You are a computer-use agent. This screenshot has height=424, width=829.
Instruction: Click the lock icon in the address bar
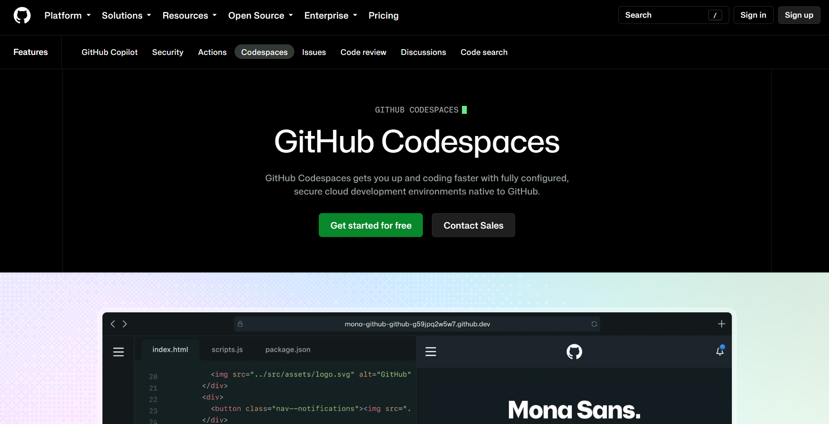[240, 324]
